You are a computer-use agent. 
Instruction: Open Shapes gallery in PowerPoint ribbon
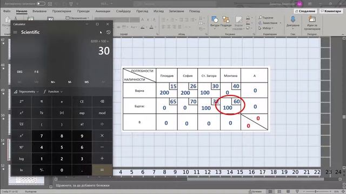[x=214, y=22]
